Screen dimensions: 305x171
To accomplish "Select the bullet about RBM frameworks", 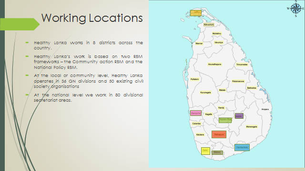I will (x=88, y=62).
